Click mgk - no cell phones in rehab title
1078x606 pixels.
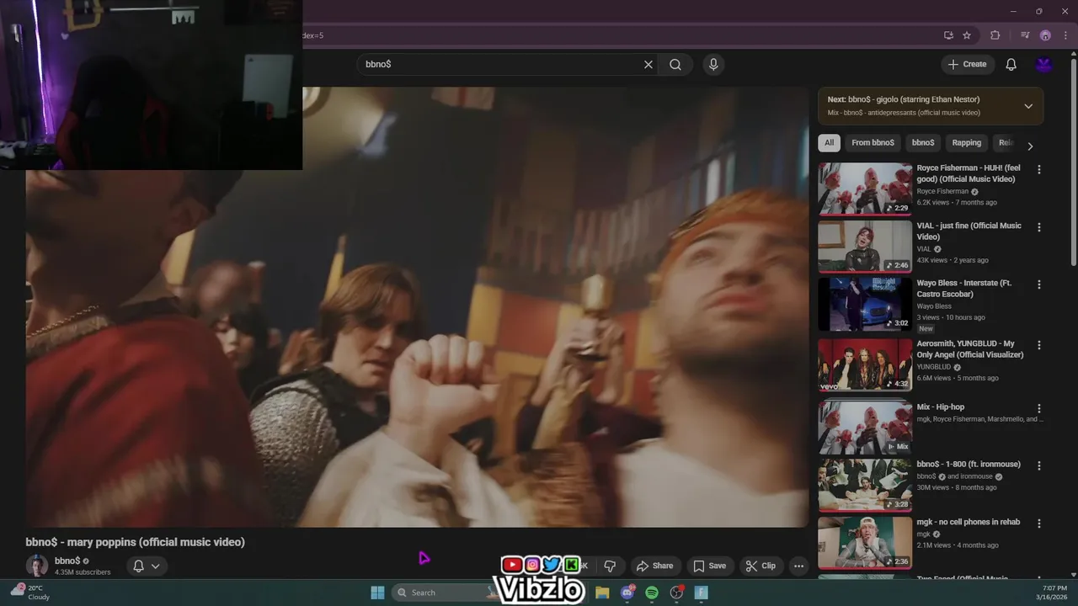(969, 522)
